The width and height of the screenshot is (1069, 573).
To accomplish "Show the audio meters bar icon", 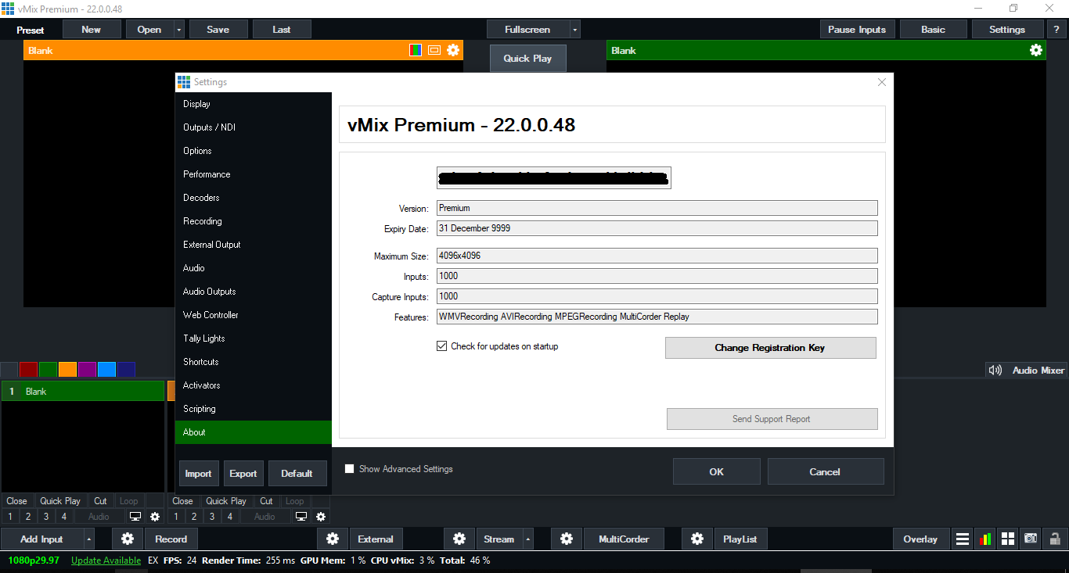I will pos(985,539).
